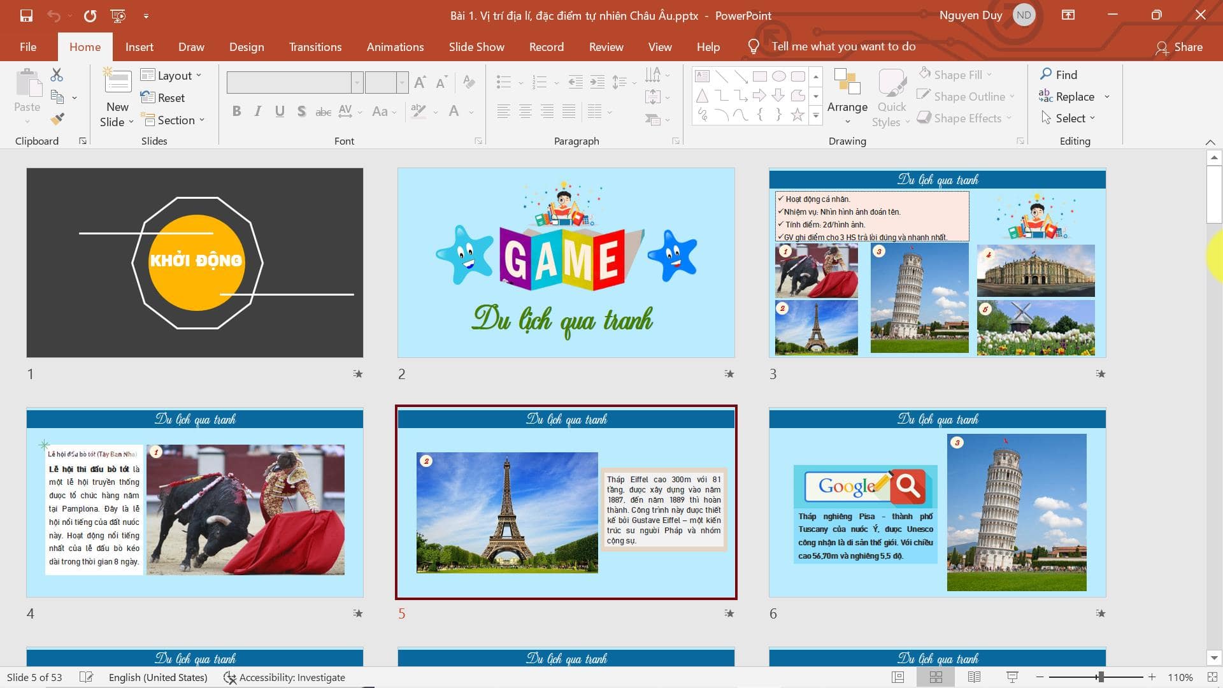
Task: Select the 5-point star shape
Action: (797, 115)
